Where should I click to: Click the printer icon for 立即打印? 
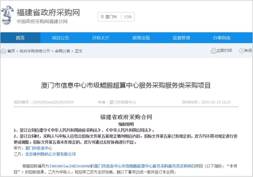213,51
